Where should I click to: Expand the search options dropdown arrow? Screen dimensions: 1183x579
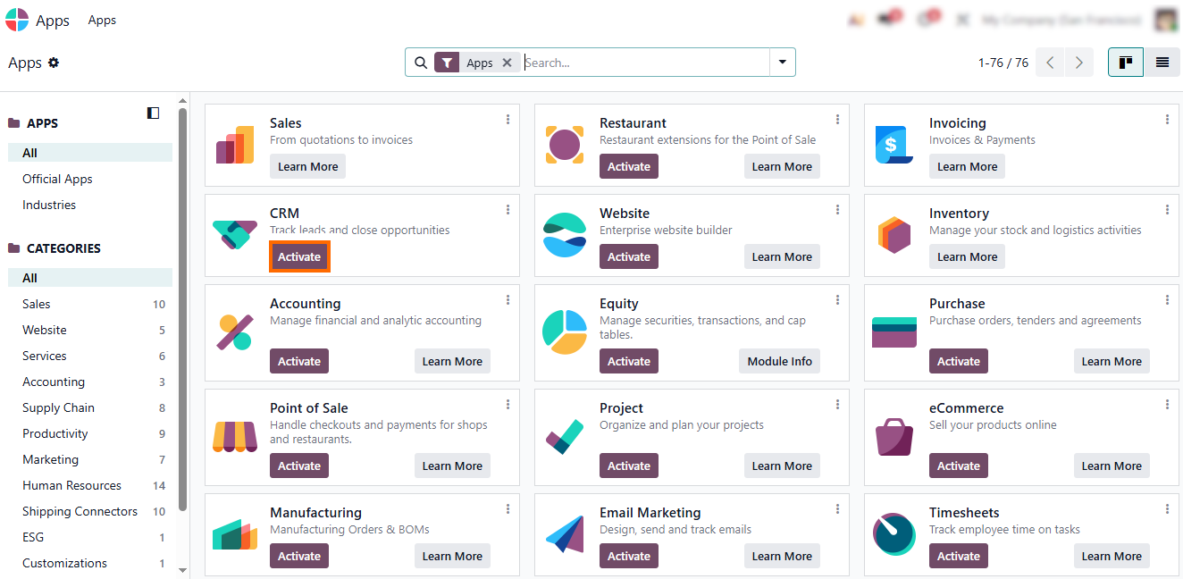(783, 63)
